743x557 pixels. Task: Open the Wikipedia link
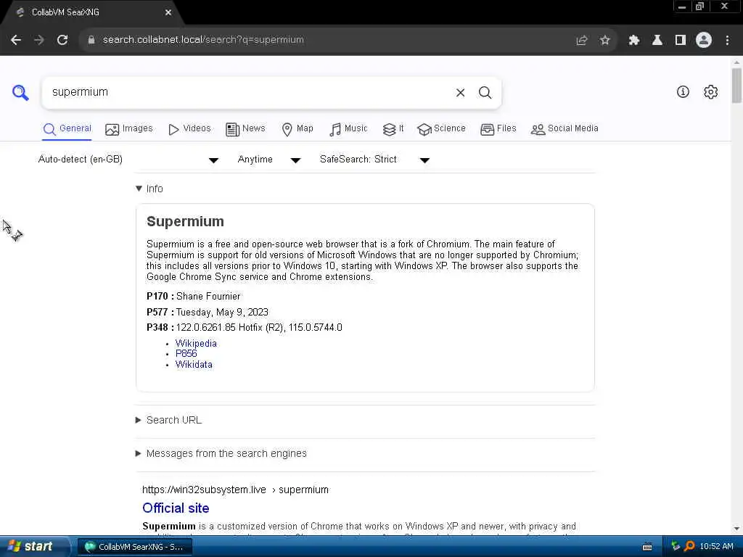(x=196, y=343)
